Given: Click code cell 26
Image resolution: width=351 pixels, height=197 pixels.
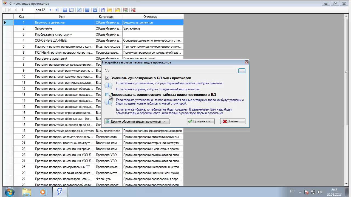Looking at the screenshot, I should [x=24, y=173].
